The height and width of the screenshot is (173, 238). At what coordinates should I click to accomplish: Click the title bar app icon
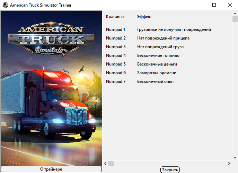6,5
